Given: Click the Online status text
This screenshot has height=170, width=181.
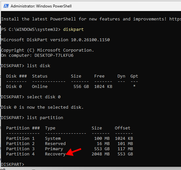Looking at the screenshot, I should 40,86.
